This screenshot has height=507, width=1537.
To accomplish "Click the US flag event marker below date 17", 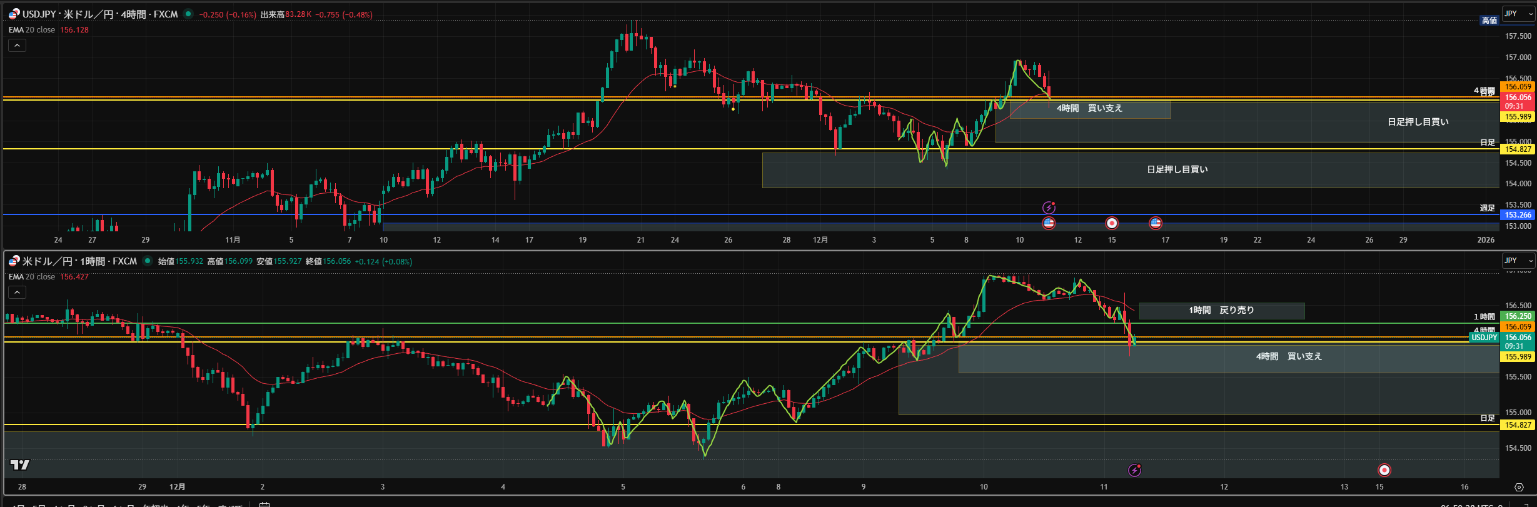I will [x=1156, y=223].
